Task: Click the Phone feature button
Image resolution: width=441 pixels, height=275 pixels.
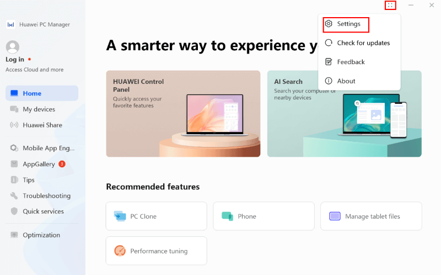Action: (264, 216)
